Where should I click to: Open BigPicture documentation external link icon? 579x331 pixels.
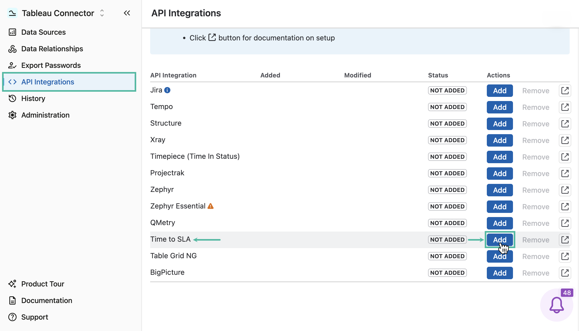click(565, 273)
